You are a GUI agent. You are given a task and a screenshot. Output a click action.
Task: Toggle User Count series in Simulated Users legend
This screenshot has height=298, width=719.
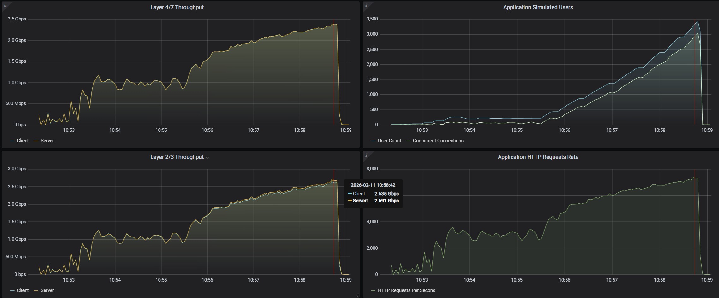pyautogui.click(x=389, y=141)
